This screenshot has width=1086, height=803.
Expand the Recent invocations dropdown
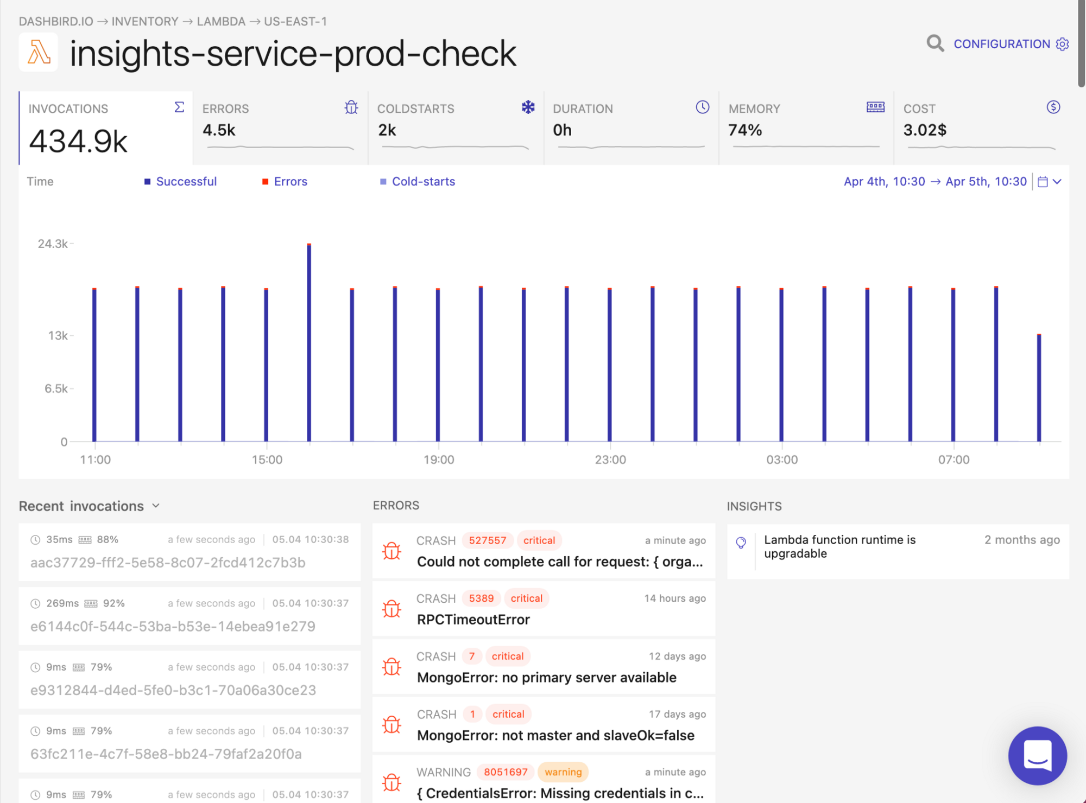click(156, 506)
